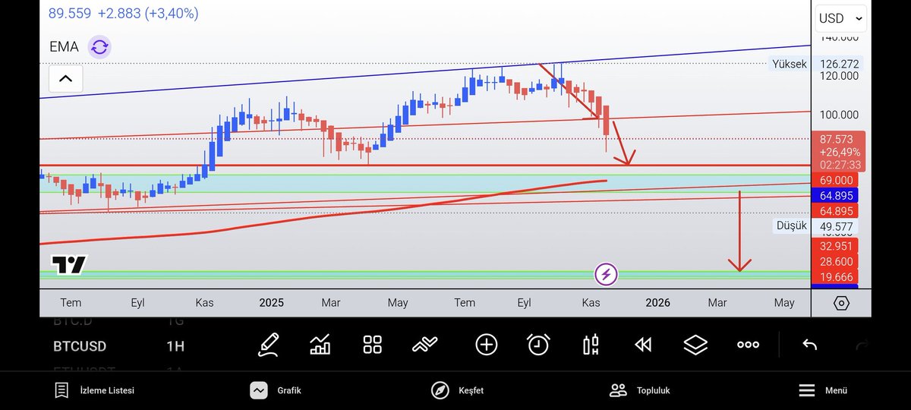Screen dimensions: 911x410
Task: Tap the 2026 label on time axis
Action: pos(657,302)
